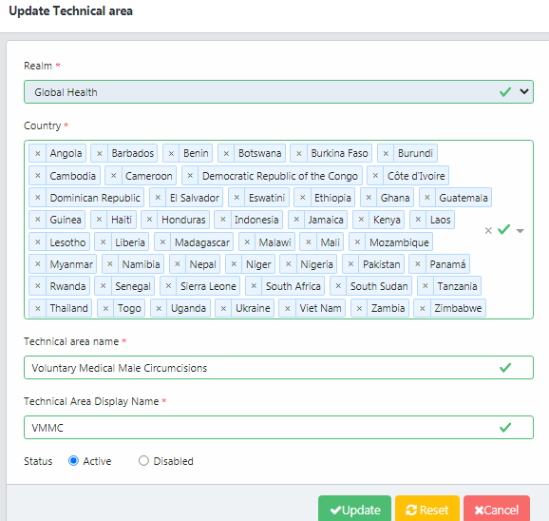Remove the Laos country tag
Image resolution: width=549 pixels, height=521 pixels.
tap(418, 220)
